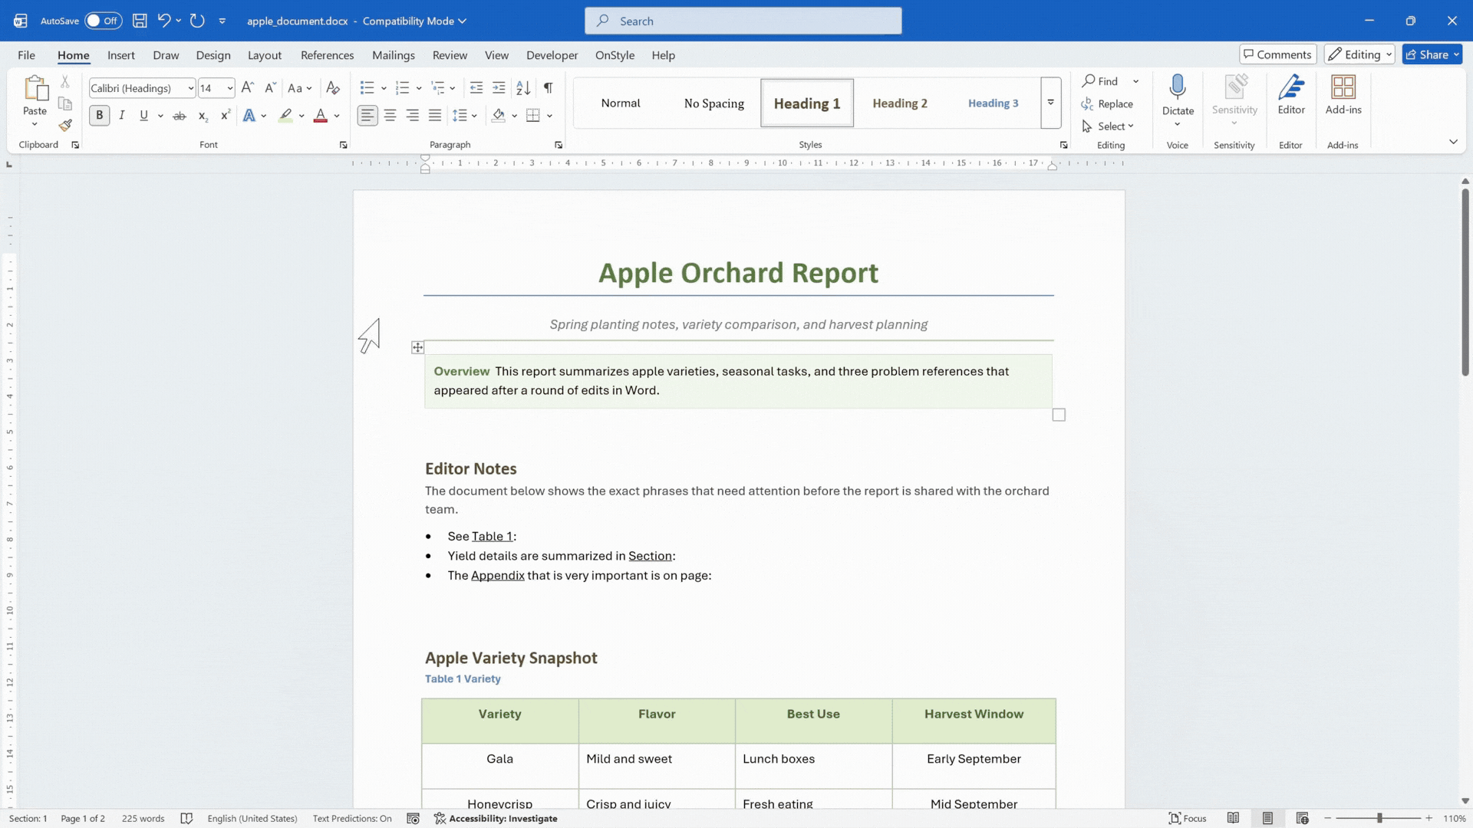Toggle Underline formatting
The image size is (1473, 828).
coord(143,116)
